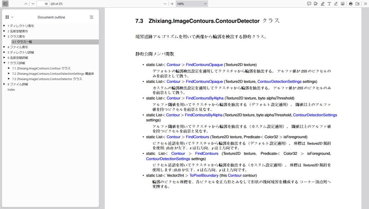This screenshot has width=369, height=209.
Task: Follow ContourDetectionSettings link in FindContoursOpaque signature
Action: [279, 82]
